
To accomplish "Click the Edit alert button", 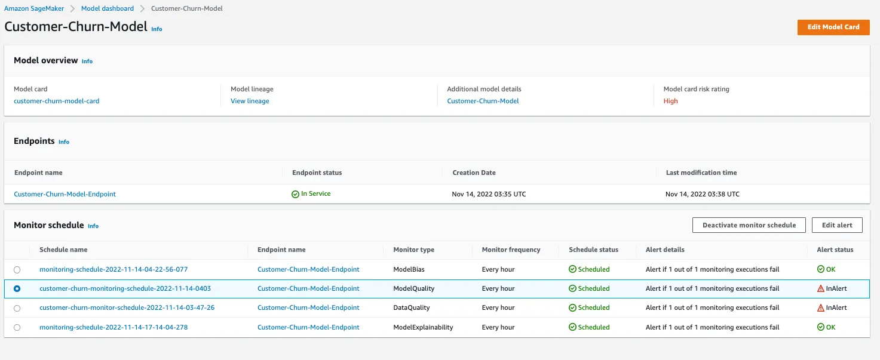I will 836,225.
